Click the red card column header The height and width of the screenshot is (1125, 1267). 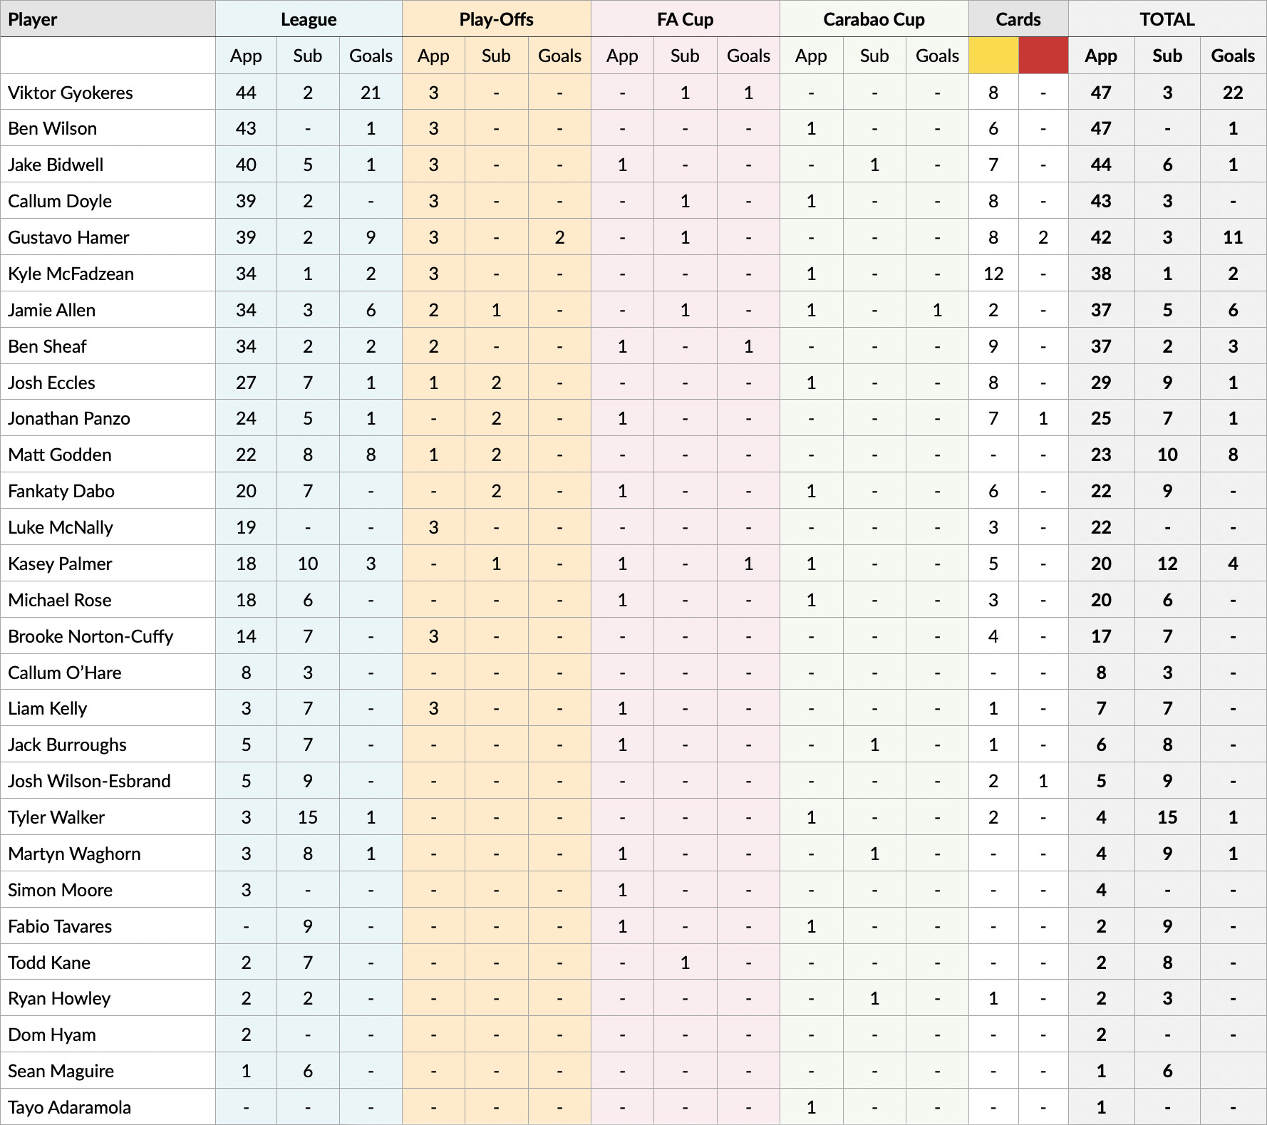point(1043,56)
